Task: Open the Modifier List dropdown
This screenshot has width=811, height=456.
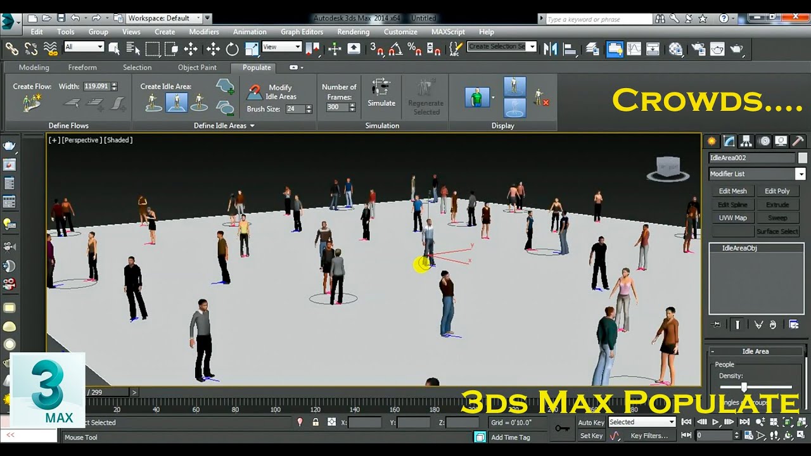Action: 757,174
